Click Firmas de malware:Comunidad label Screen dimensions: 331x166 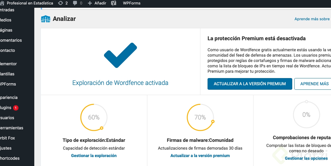200,140
